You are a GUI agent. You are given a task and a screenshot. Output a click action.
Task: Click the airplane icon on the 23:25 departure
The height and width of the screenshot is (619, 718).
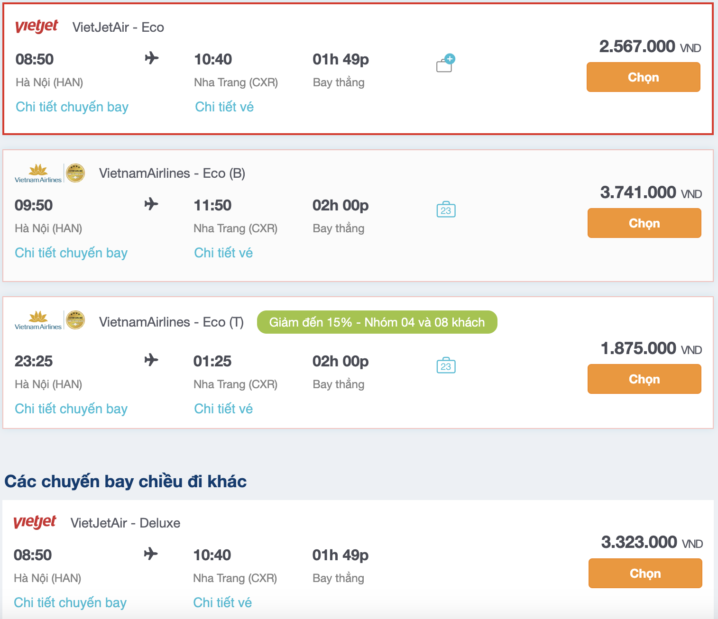[152, 360]
